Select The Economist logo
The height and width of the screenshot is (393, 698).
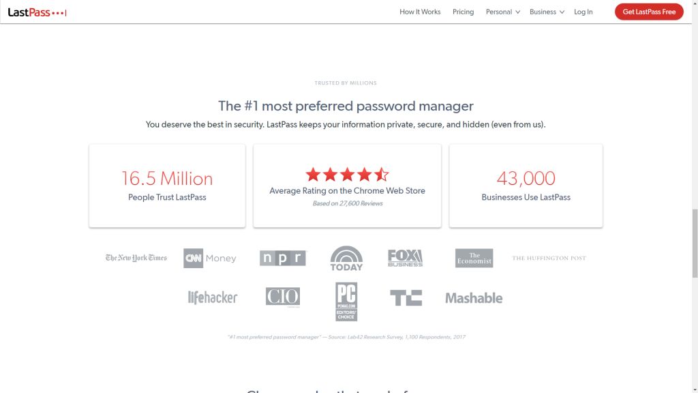click(x=474, y=258)
